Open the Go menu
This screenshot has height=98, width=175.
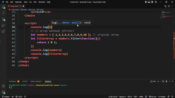(x=30, y=2)
